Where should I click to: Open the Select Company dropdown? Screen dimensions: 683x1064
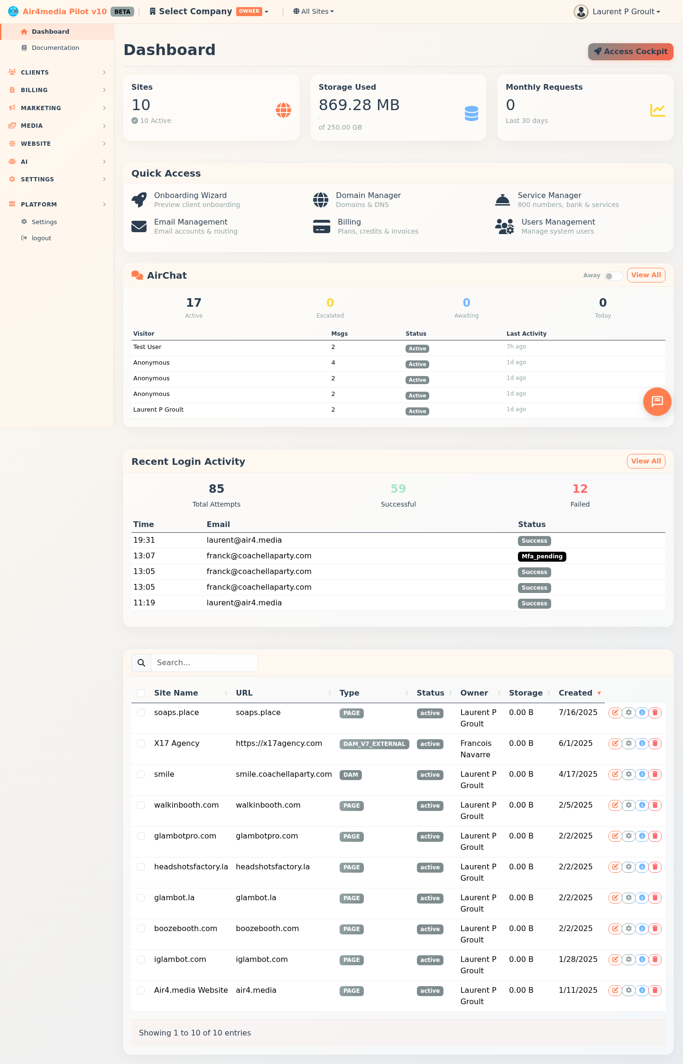tap(209, 11)
